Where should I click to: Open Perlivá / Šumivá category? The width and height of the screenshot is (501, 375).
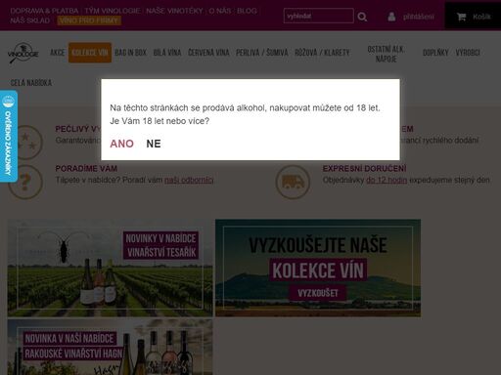[x=262, y=53]
